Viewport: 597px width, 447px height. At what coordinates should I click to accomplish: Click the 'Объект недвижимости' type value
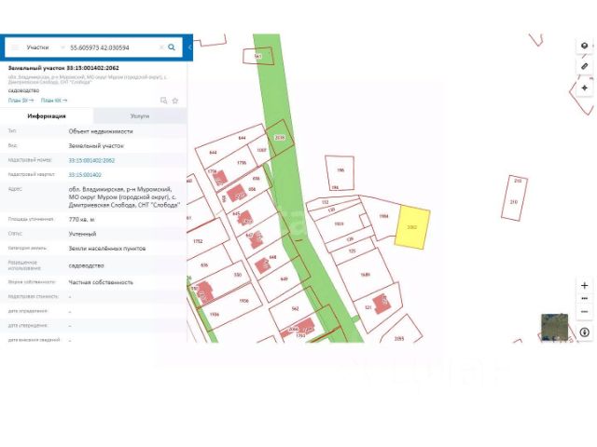pos(101,131)
